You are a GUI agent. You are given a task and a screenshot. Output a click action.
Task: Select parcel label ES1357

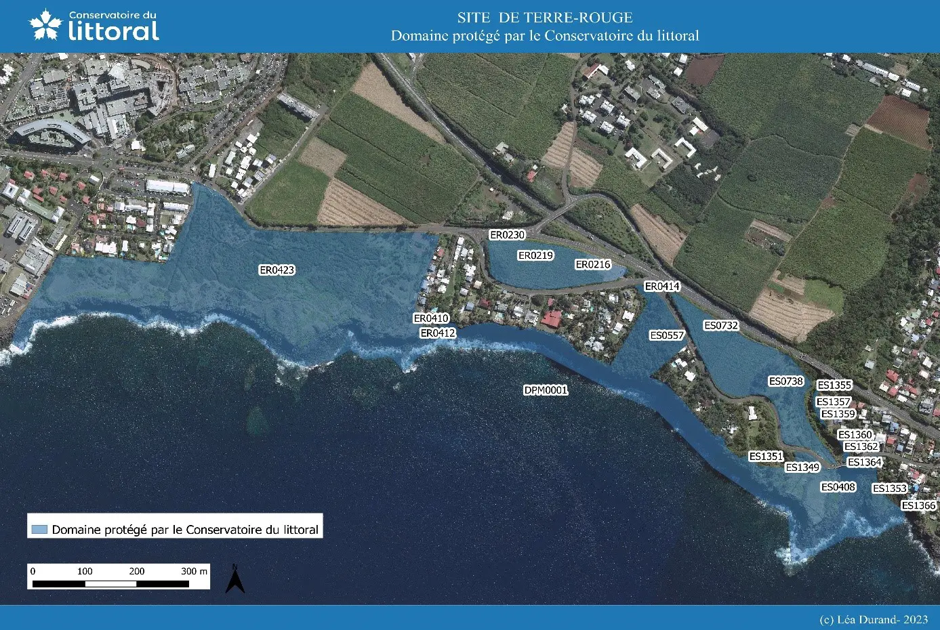pos(833,402)
